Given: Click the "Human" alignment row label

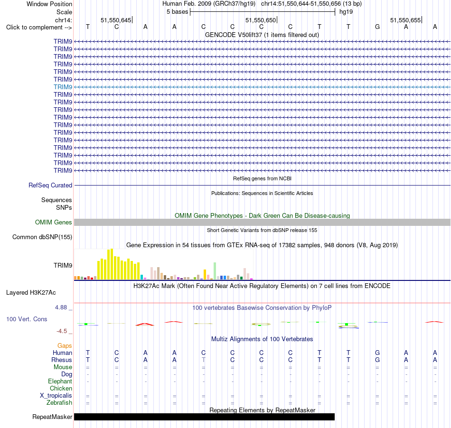Looking at the screenshot, I should (x=62, y=353).
